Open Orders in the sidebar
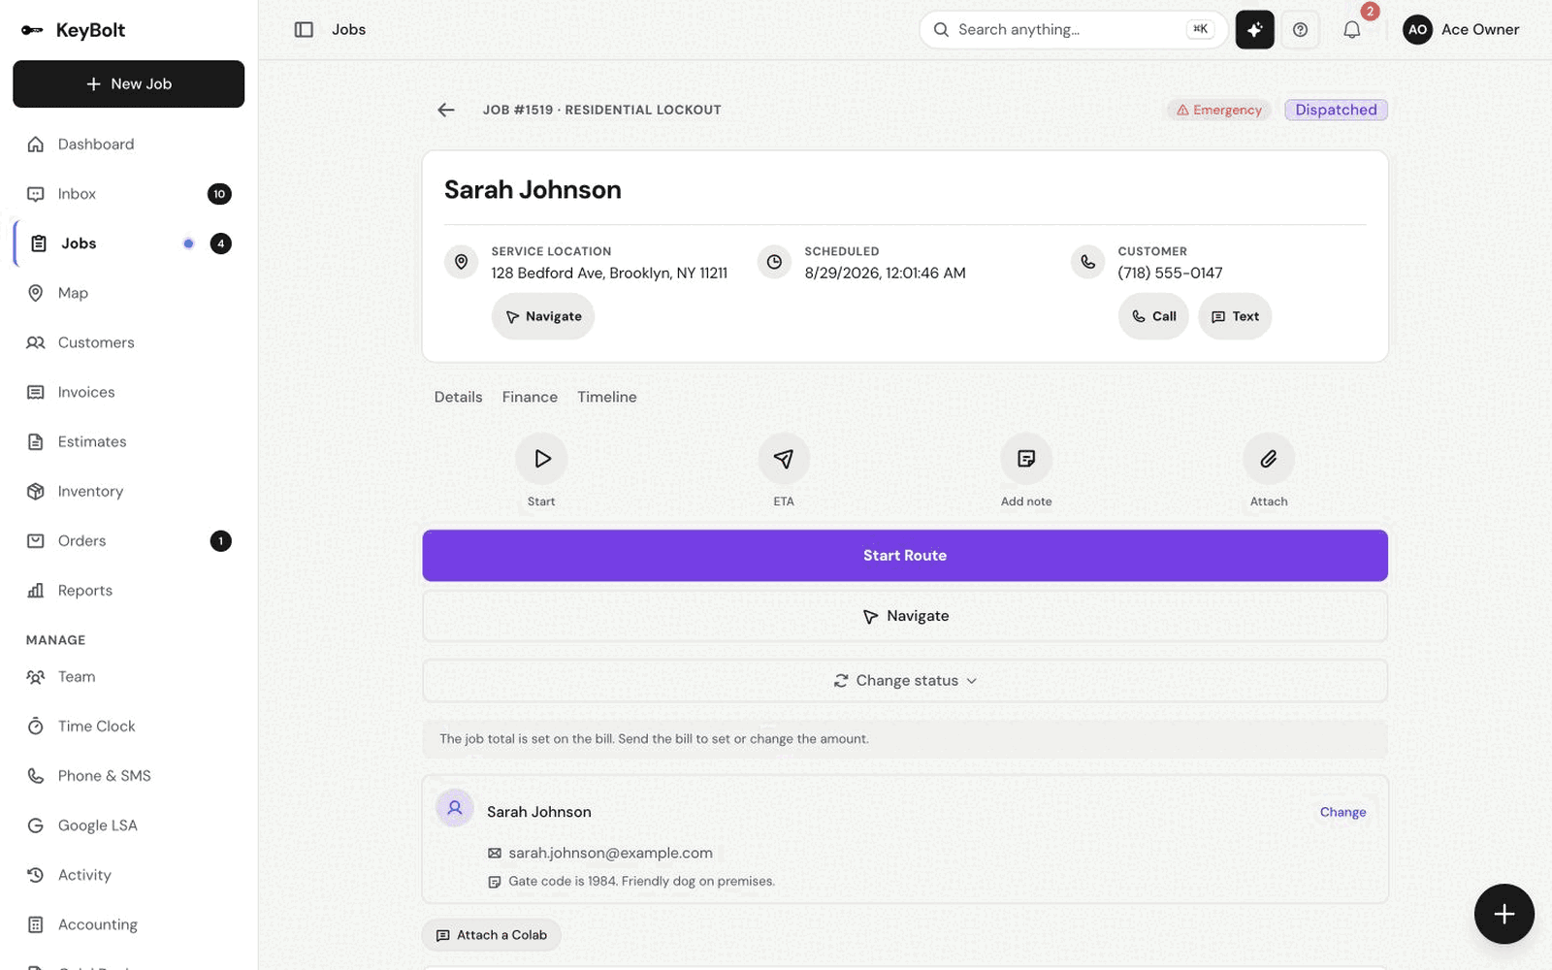Viewport: 1552px width, 970px height. [128, 540]
